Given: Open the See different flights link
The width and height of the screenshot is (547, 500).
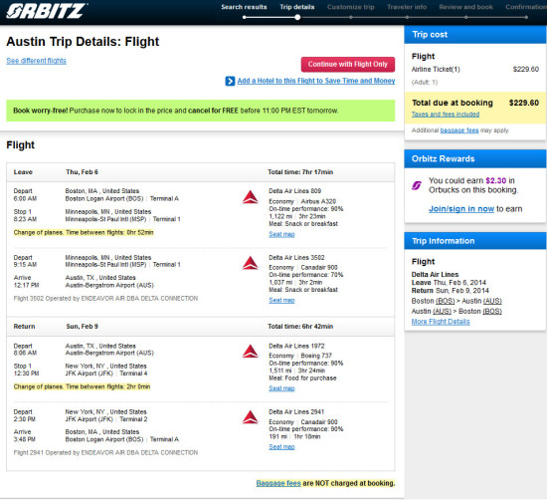Looking at the screenshot, I should [x=36, y=61].
